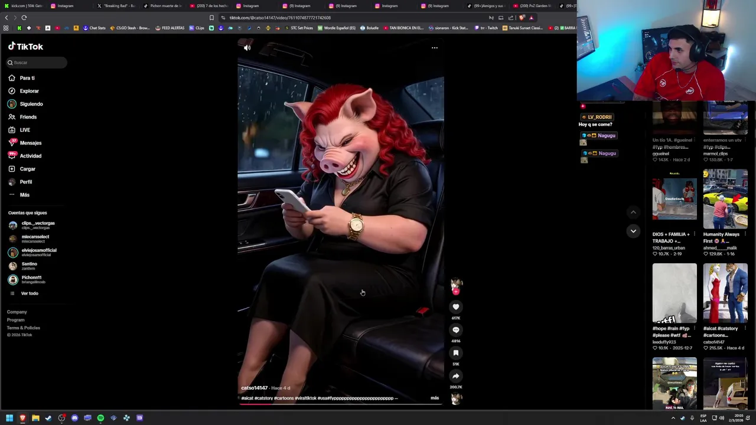Screen dimensions: 756x425
Task: Save the video with bookmark icon
Action: pyautogui.click(x=455, y=353)
